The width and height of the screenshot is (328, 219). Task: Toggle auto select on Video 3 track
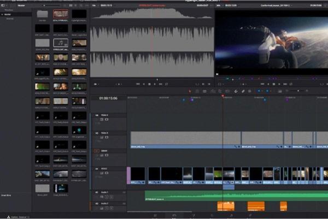tap(102, 137)
